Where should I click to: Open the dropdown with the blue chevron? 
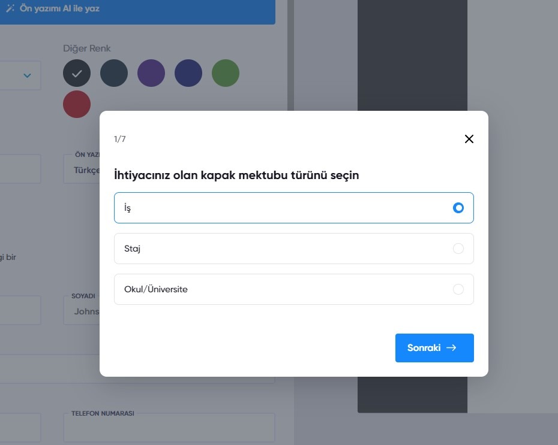26,75
